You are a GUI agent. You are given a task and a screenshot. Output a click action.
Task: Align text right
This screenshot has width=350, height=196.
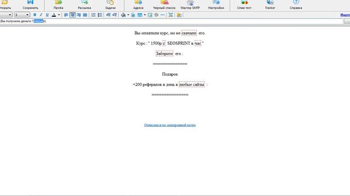(79, 15)
